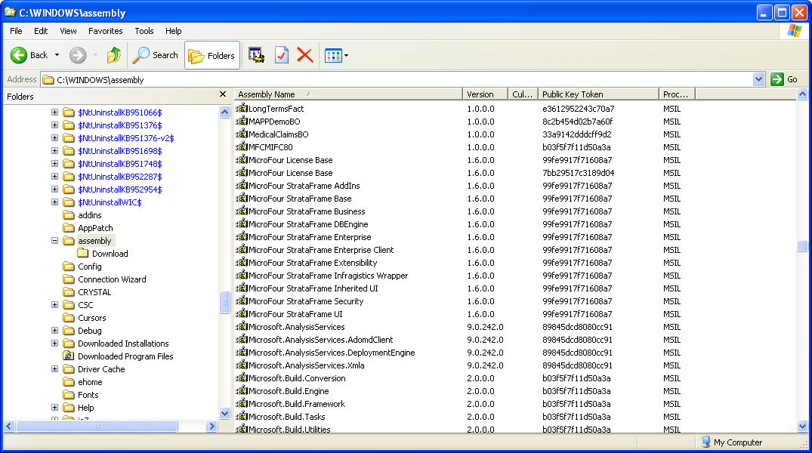
Task: Go up one folder level
Action: click(x=114, y=55)
